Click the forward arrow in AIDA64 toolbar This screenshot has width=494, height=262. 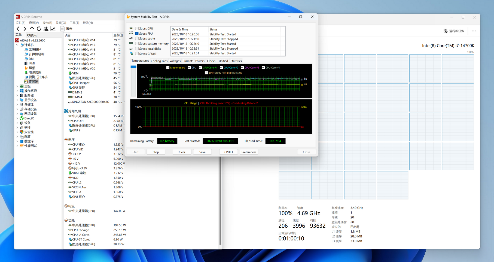(25, 29)
